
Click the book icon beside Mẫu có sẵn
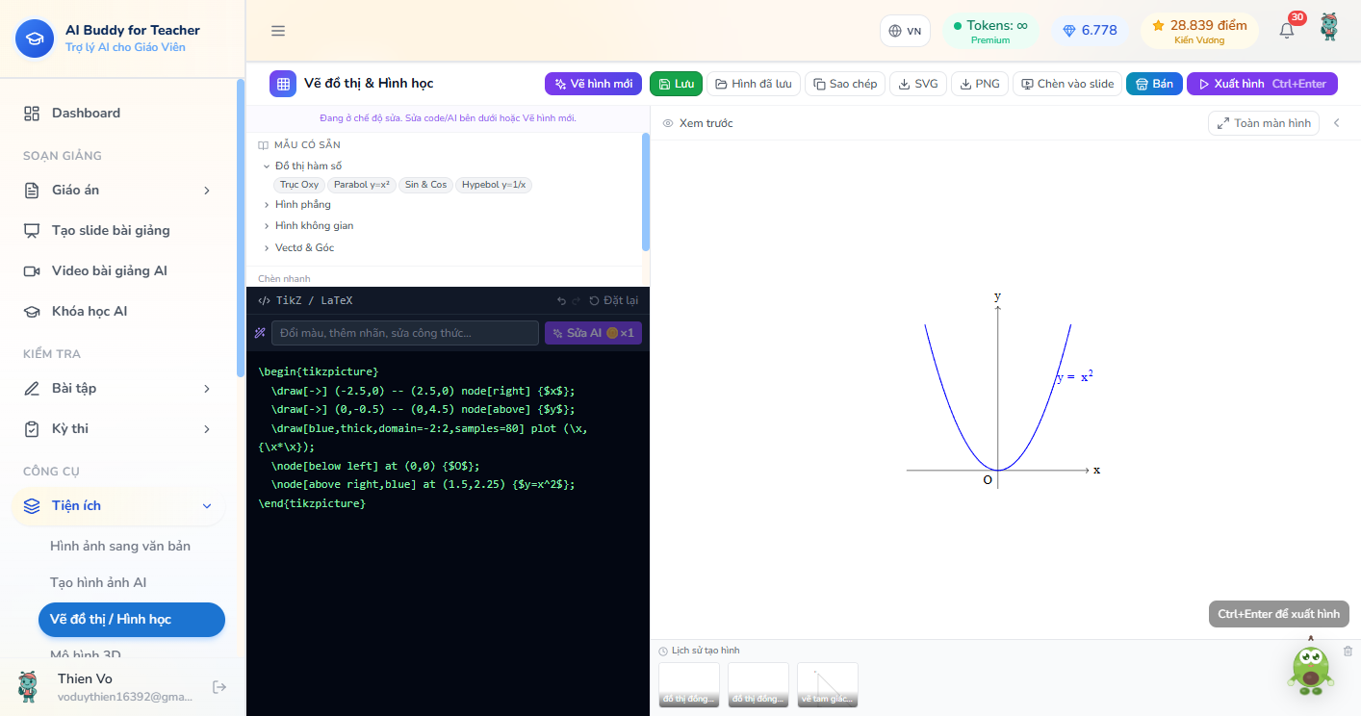pyautogui.click(x=263, y=145)
